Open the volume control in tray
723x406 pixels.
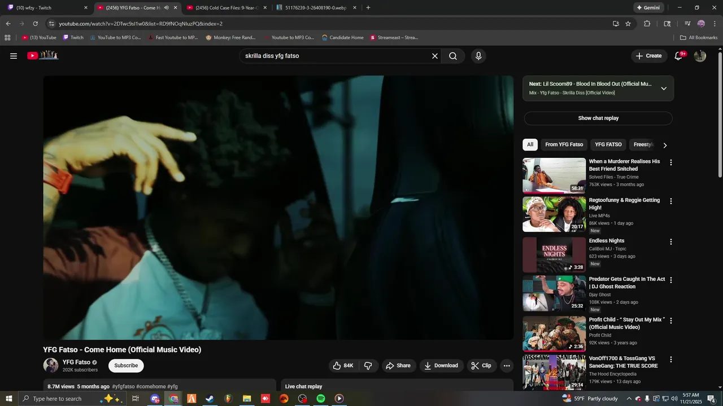click(x=674, y=399)
